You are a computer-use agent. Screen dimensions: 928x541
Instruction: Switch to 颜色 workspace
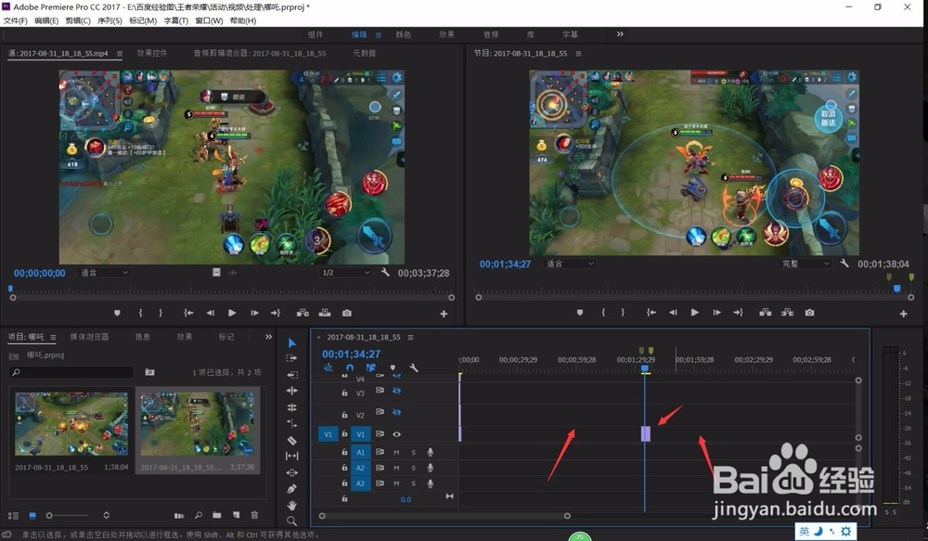[x=403, y=34]
